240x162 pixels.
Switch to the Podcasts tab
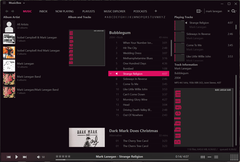[x=140, y=11]
